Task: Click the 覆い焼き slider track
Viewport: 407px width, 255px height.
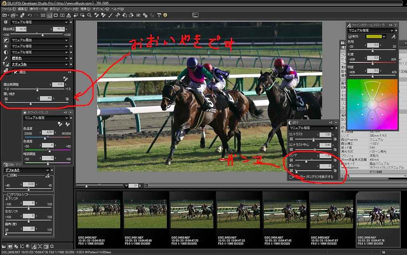Action: point(37,103)
